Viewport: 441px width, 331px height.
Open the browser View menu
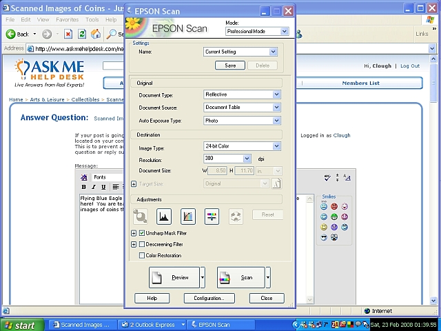coord(43,20)
